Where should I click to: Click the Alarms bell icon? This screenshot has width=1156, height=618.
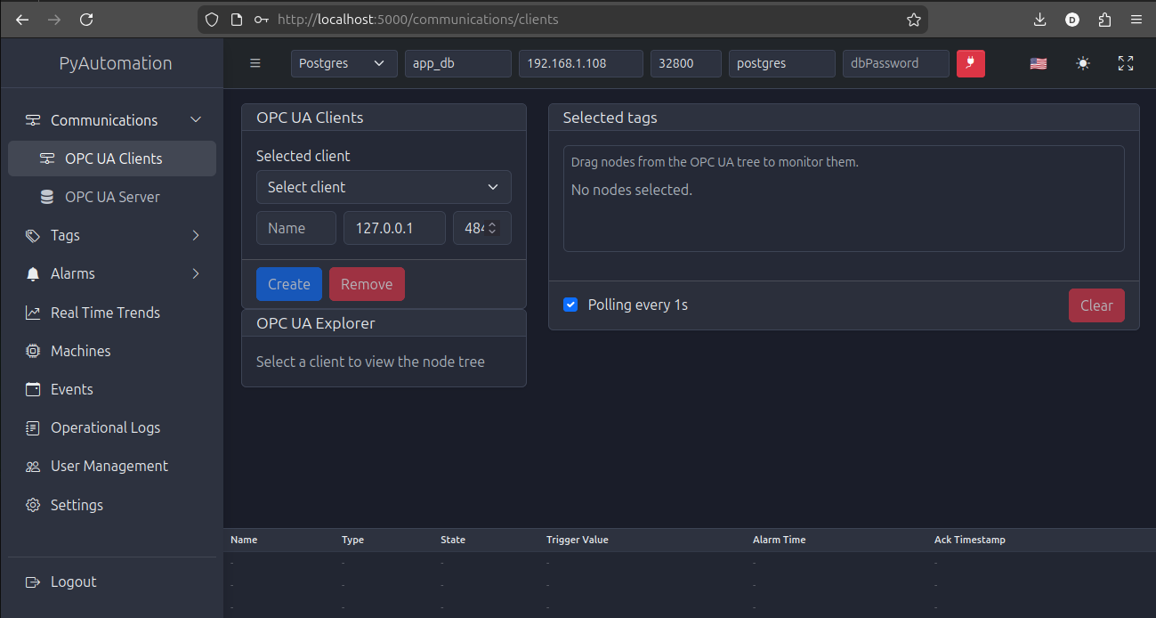pos(33,273)
